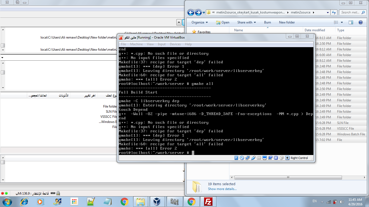This screenshot has width=369, height=207.
Task: Click the Show more details link
Action: click(222, 189)
